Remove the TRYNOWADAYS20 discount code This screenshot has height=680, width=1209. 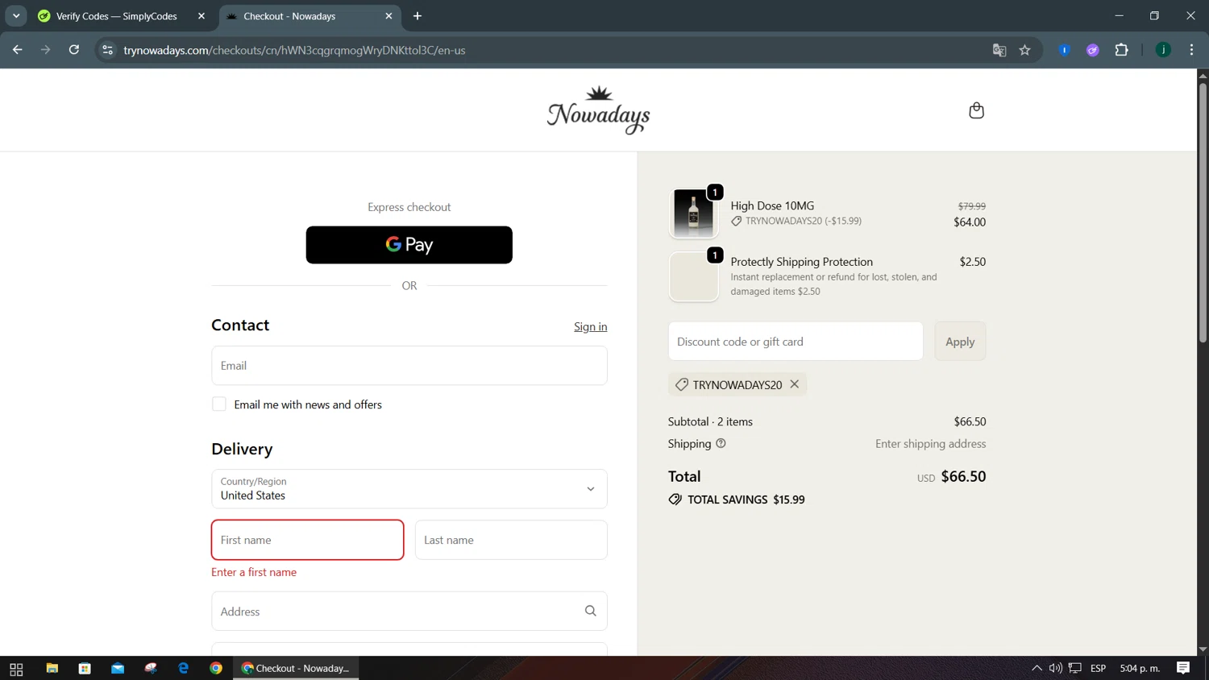pos(795,384)
